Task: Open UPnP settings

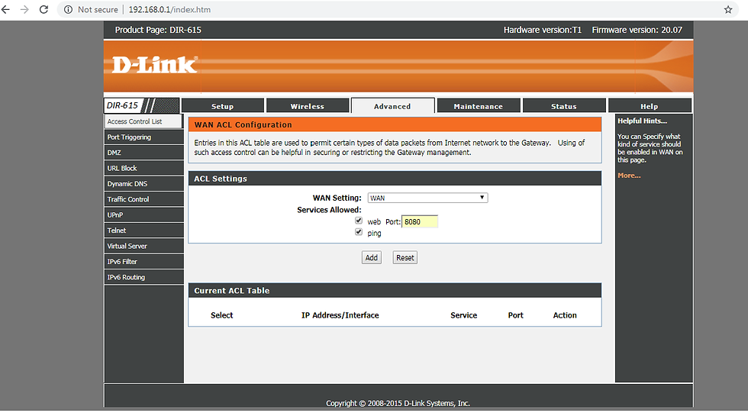Action: click(143, 214)
